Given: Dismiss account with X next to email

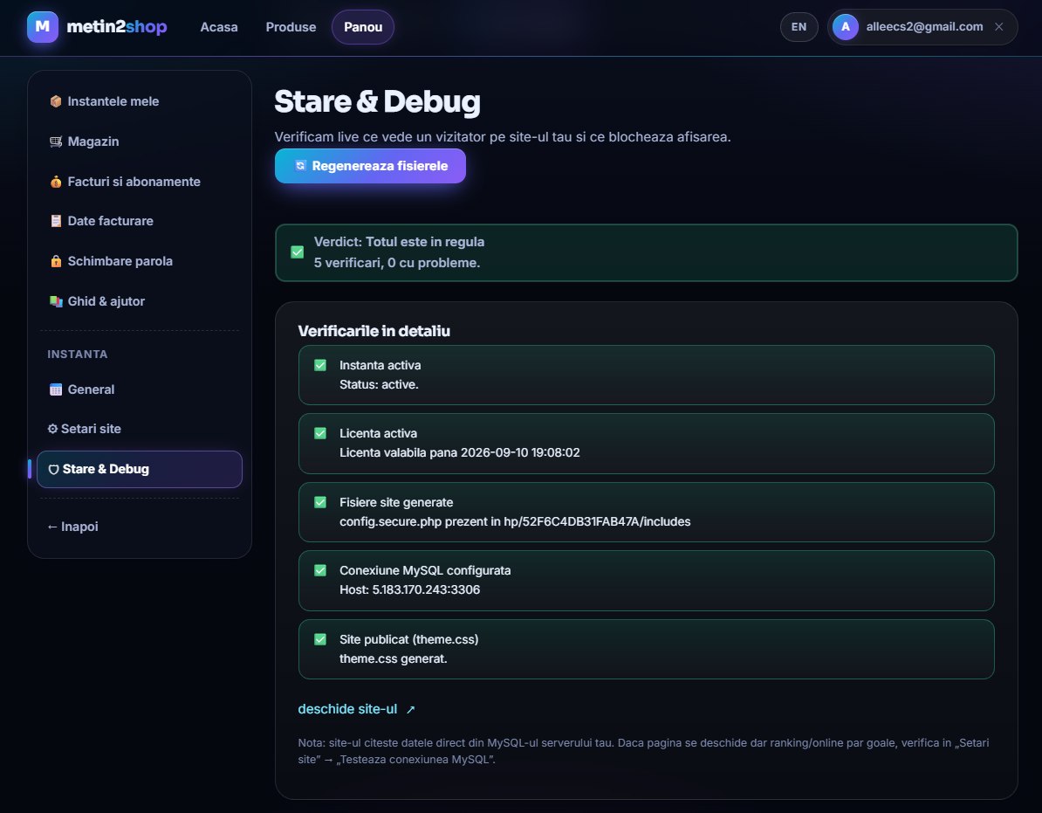Looking at the screenshot, I should 999,27.
